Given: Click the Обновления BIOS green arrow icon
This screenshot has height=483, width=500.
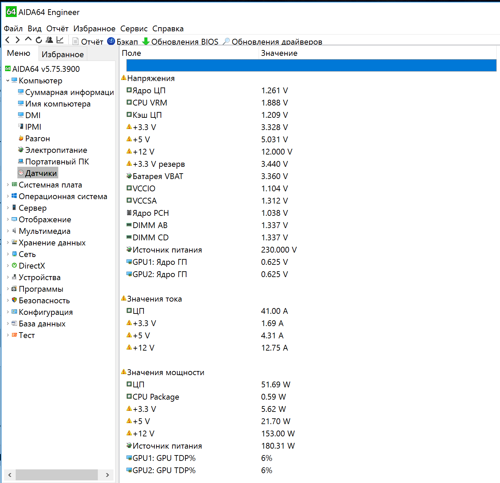Looking at the screenshot, I should pos(146,41).
